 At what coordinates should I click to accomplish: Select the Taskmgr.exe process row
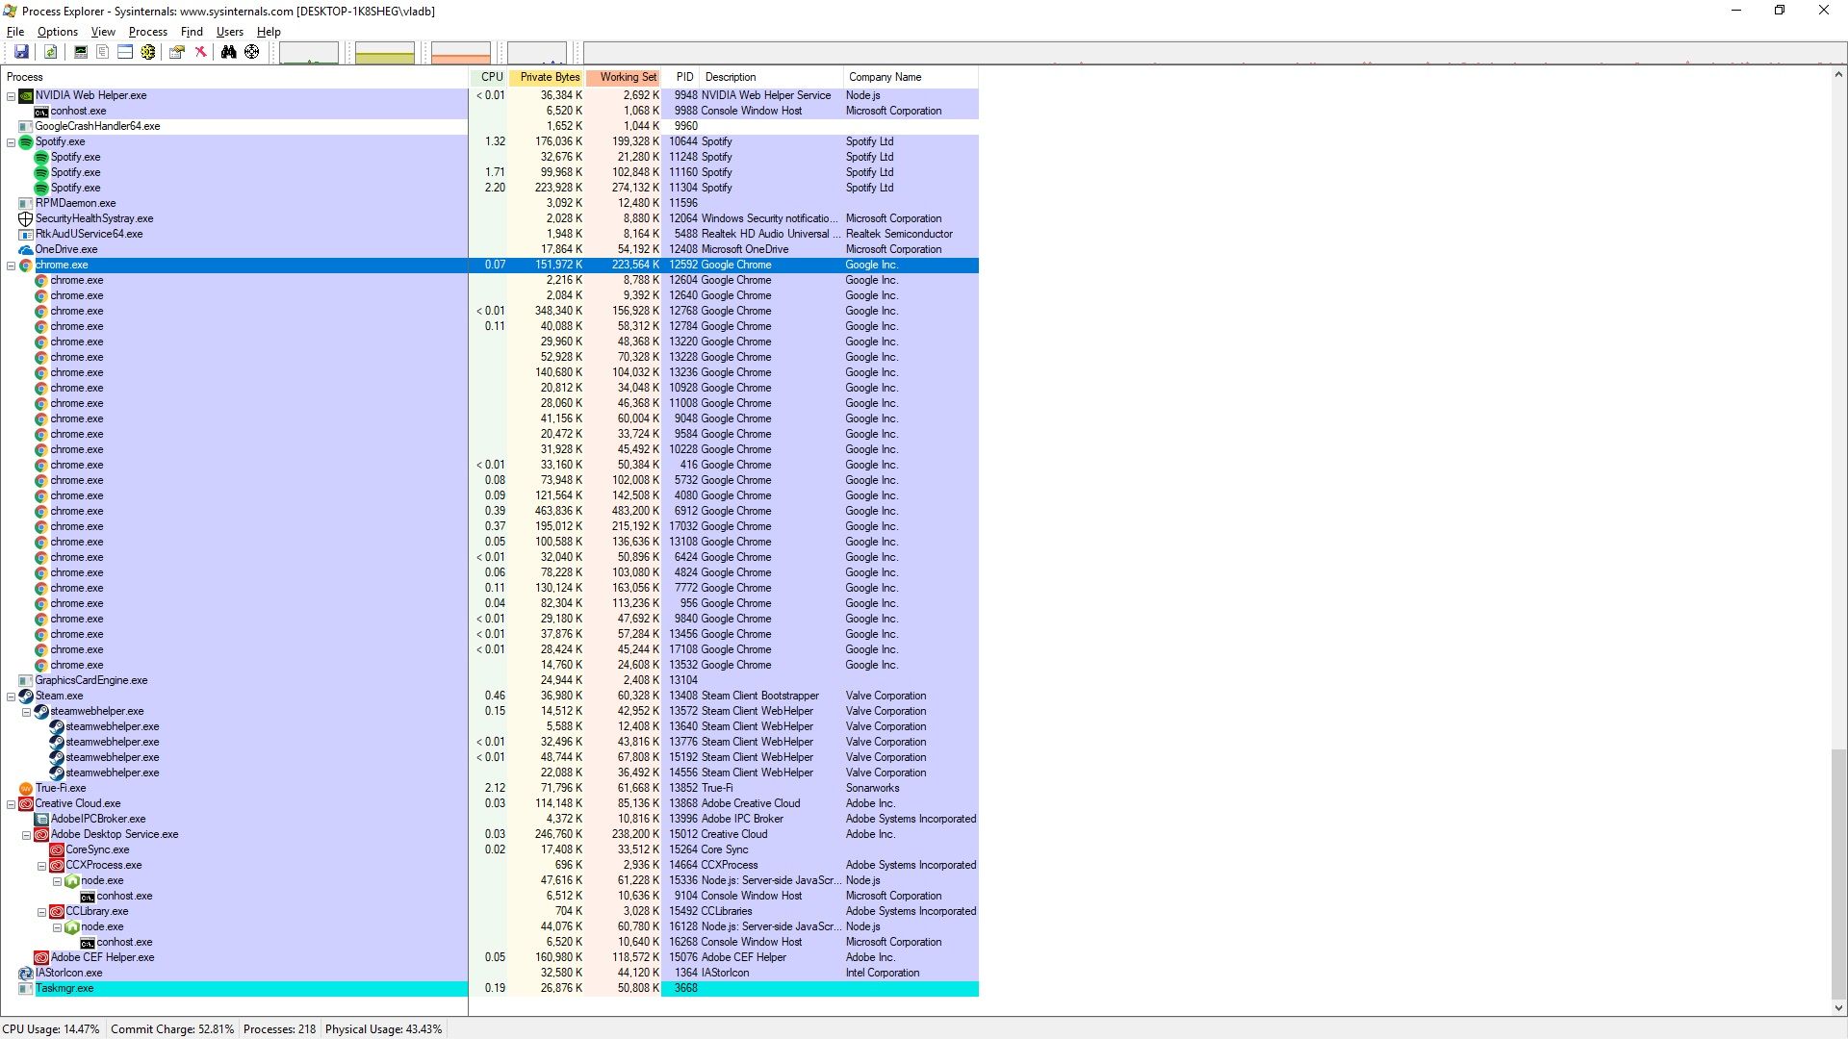point(490,988)
